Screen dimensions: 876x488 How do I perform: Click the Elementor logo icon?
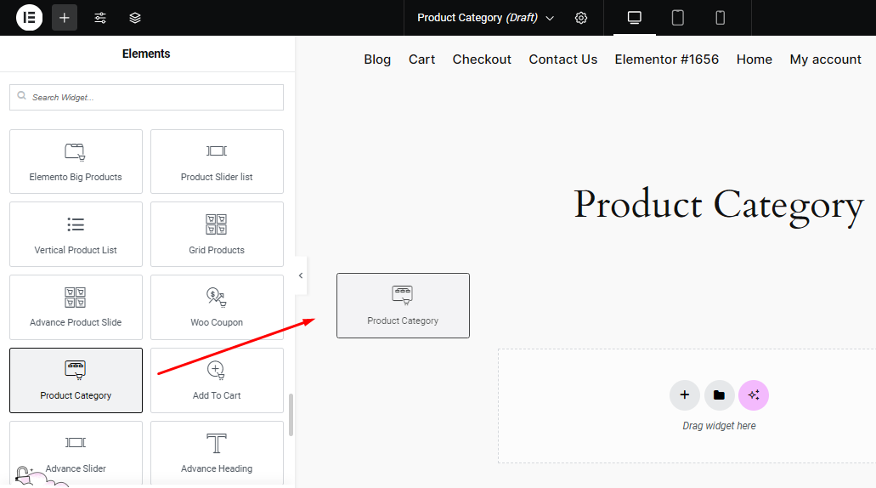point(29,18)
